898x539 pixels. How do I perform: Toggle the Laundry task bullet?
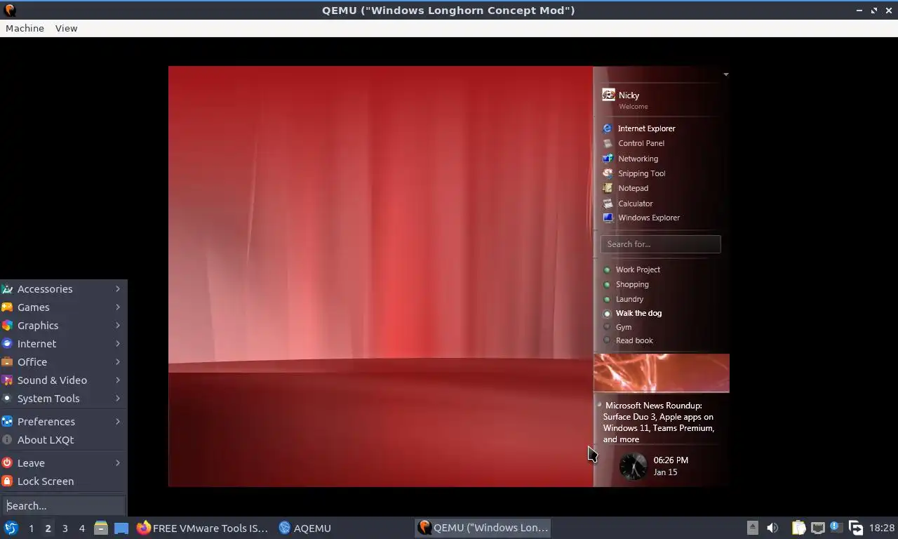coord(608,299)
